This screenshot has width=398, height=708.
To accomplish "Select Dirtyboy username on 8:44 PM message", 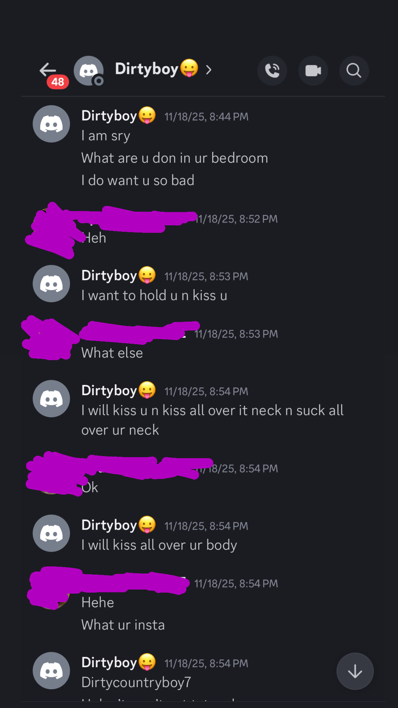I will (118, 115).
